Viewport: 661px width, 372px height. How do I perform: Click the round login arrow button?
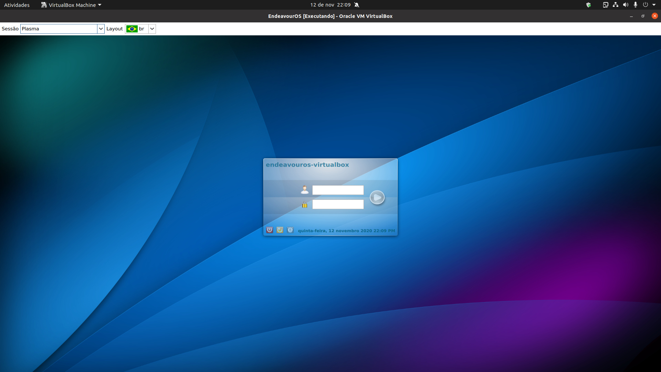(x=377, y=197)
